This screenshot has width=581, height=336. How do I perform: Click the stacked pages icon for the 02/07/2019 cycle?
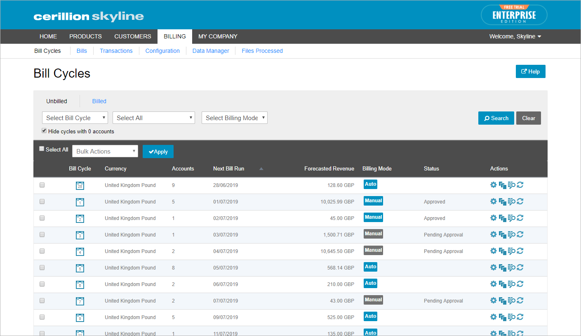[x=502, y=218]
